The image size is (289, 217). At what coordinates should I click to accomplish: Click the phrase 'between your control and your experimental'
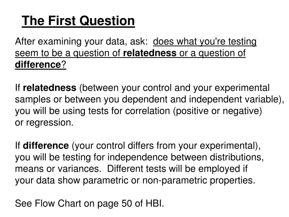pyautogui.click(x=176, y=88)
